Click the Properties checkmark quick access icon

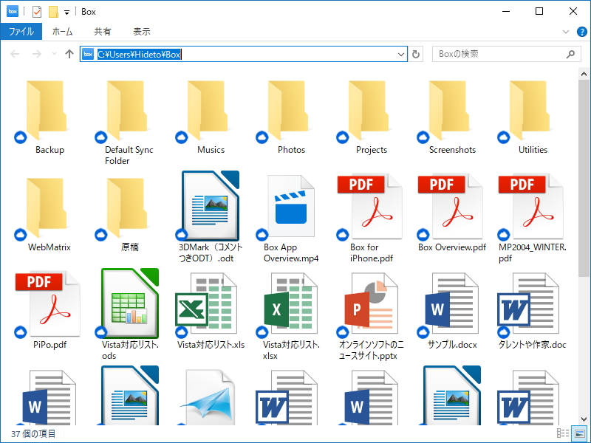coord(36,12)
